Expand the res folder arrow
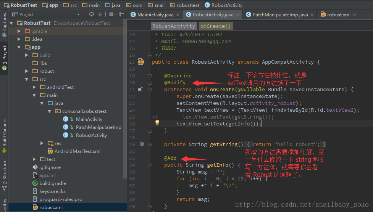The width and height of the screenshot is (373, 212). (42, 143)
